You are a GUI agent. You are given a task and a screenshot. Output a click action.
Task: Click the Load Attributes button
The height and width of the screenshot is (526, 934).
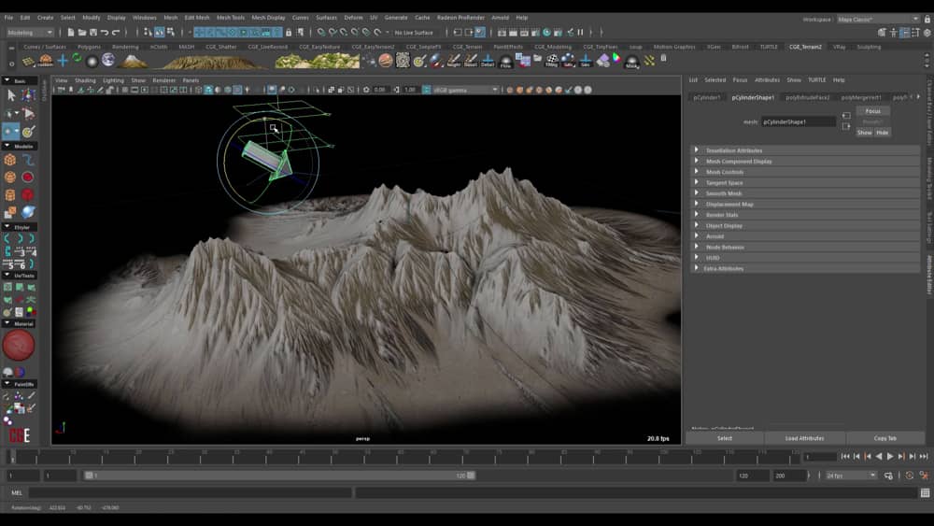click(x=804, y=438)
